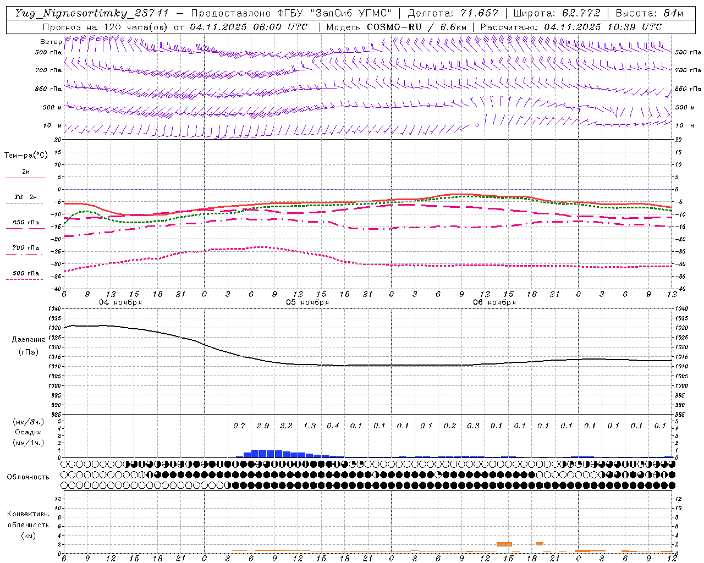The image size is (704, 563).
Task: Click the left-side '500 м' wind level label
Action: point(52,107)
